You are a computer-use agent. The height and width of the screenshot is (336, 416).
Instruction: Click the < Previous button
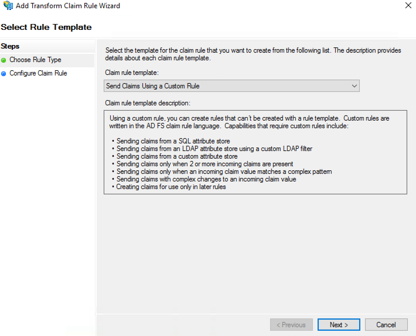(291, 325)
